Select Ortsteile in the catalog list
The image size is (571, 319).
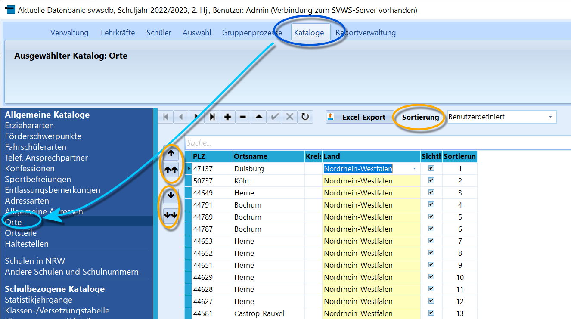coord(21,233)
